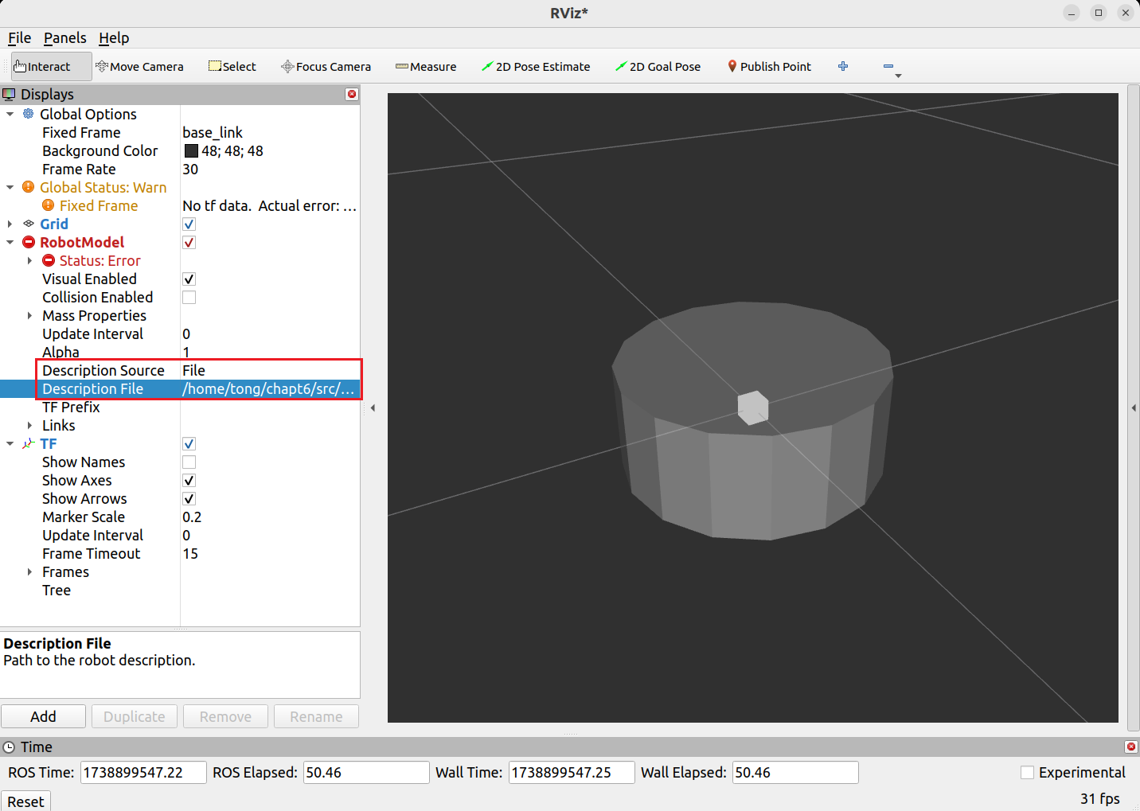Close the Displays panel
This screenshot has width=1140, height=811.
352,94
